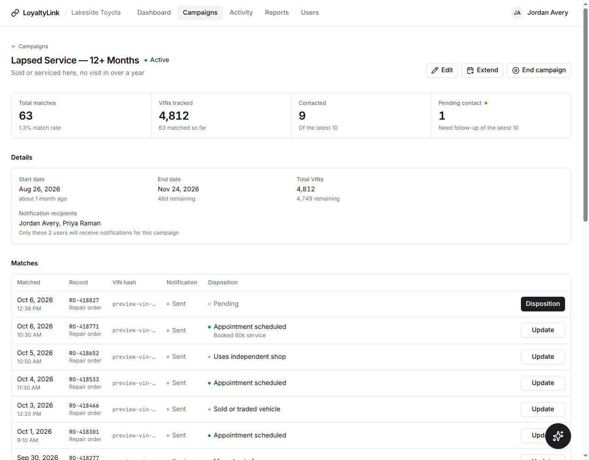Click the End campaign button
Image resolution: width=589 pixels, height=460 pixels.
pos(539,70)
